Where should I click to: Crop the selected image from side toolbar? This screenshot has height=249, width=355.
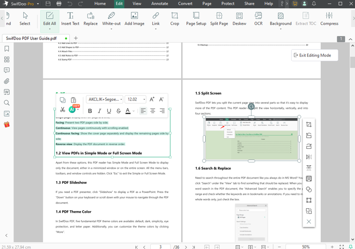pos(309,124)
